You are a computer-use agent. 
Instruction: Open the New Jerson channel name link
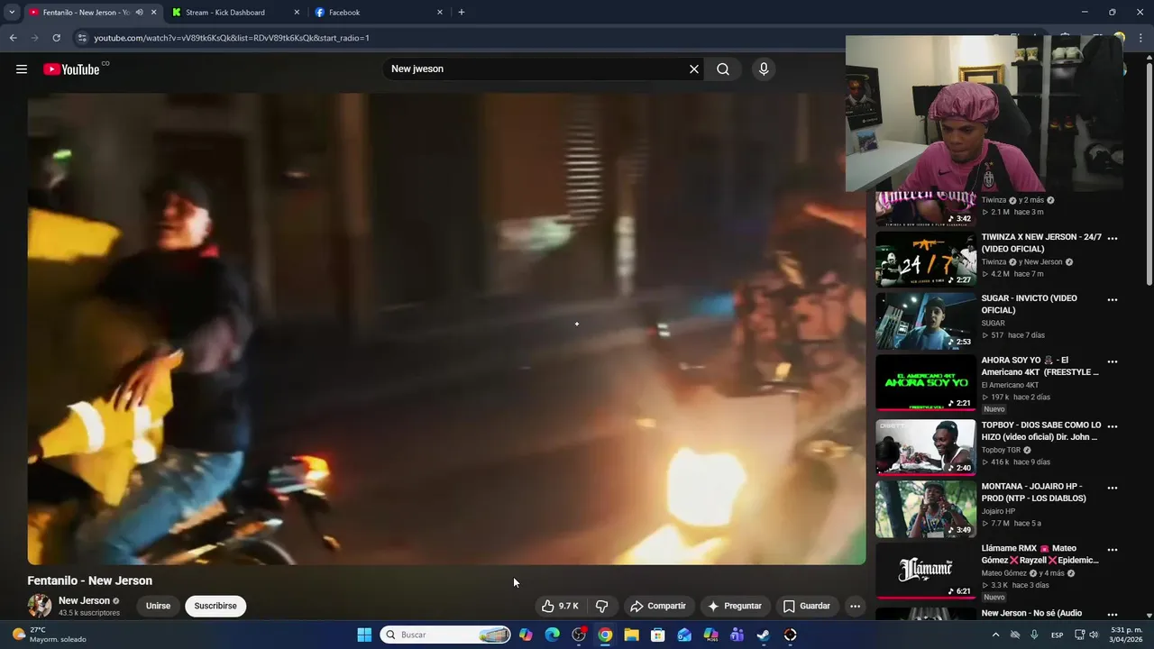click(x=84, y=600)
